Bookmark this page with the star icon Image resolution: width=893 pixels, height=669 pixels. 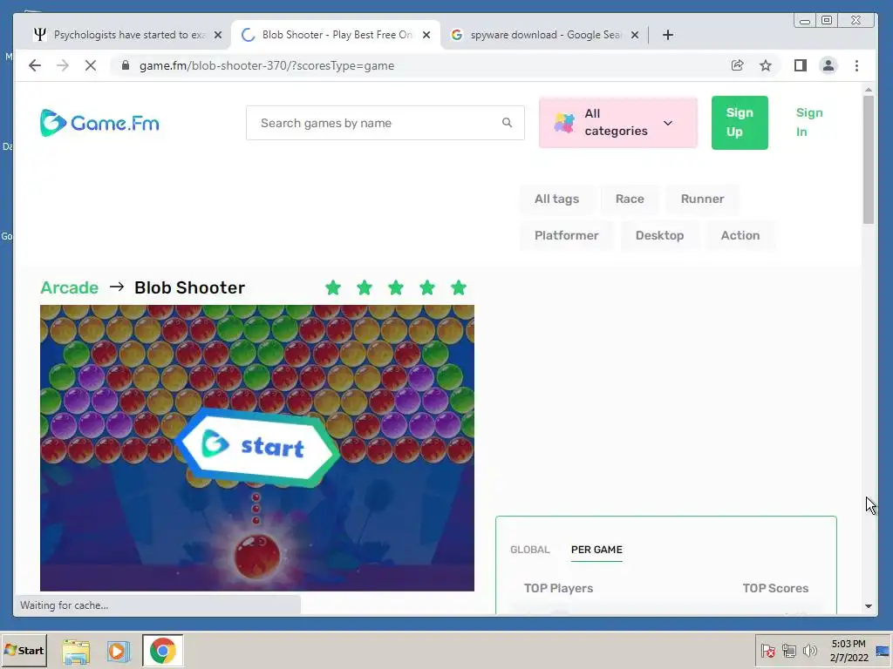coord(766,65)
